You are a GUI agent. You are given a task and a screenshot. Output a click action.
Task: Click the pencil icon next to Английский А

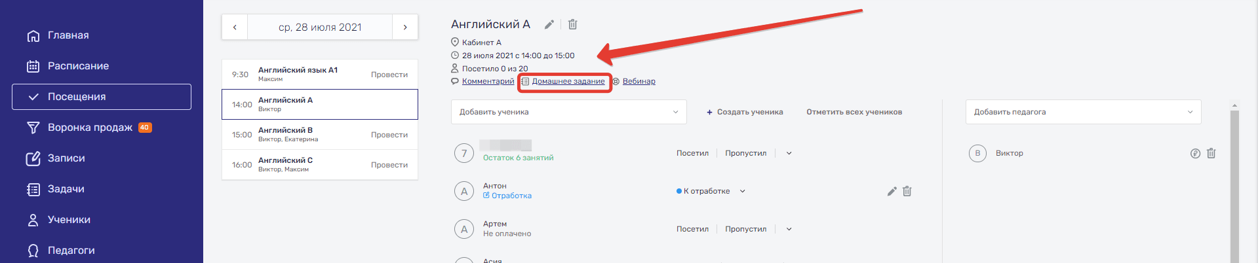pyautogui.click(x=549, y=25)
